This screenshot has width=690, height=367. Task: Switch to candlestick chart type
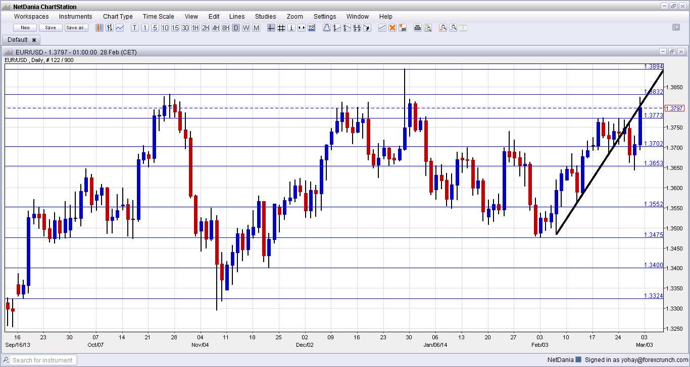pos(100,28)
